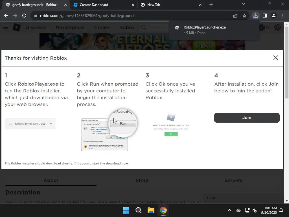Click the start the download now link
This screenshot has width=289, height=217.
110,164
